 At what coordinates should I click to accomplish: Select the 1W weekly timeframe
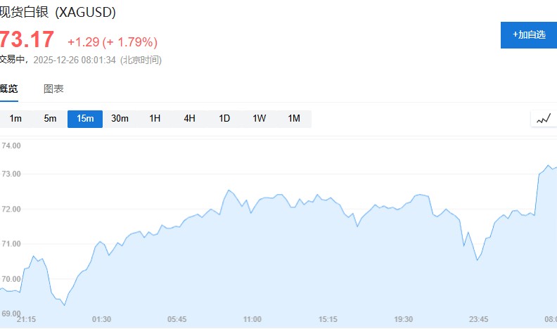point(259,119)
